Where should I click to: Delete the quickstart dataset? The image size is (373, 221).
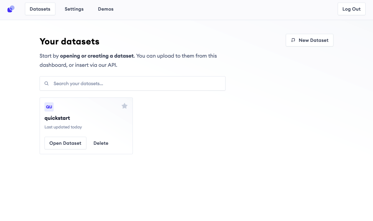(x=101, y=143)
